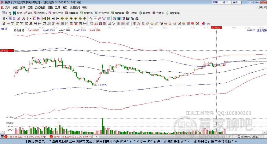Open the 帮助 menu
The height and width of the screenshot is (144, 267).
point(85,8)
